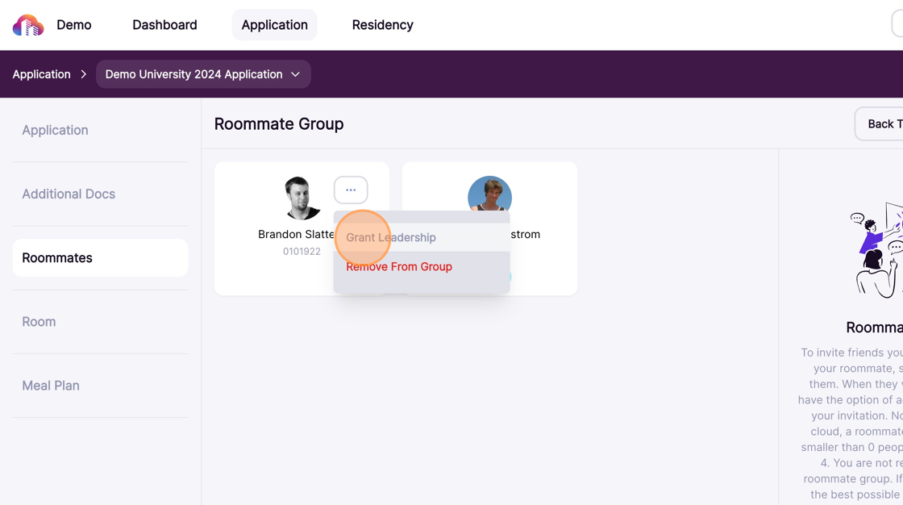Choose Grant Leadership from the context menu
This screenshot has height=505, width=903.
coord(390,237)
